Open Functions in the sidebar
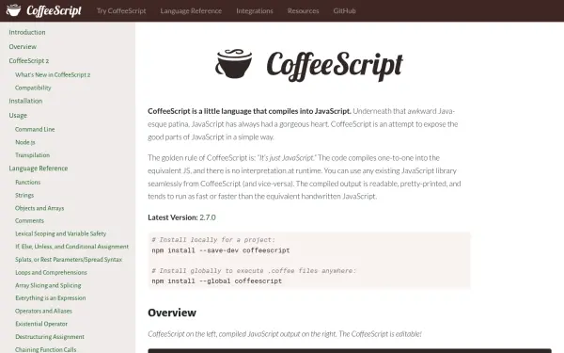The height and width of the screenshot is (353, 564). tap(27, 183)
